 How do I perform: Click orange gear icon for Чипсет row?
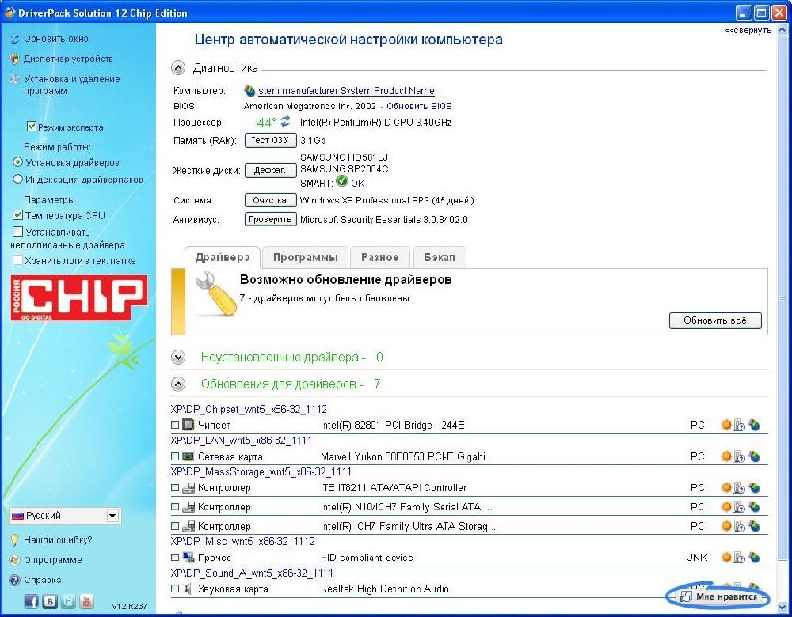(x=726, y=425)
